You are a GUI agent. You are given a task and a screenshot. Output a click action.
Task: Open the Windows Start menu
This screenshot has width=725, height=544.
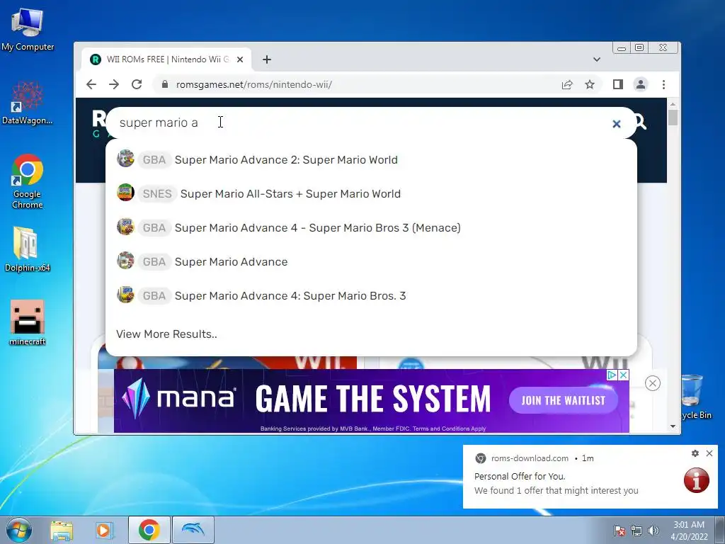18,530
